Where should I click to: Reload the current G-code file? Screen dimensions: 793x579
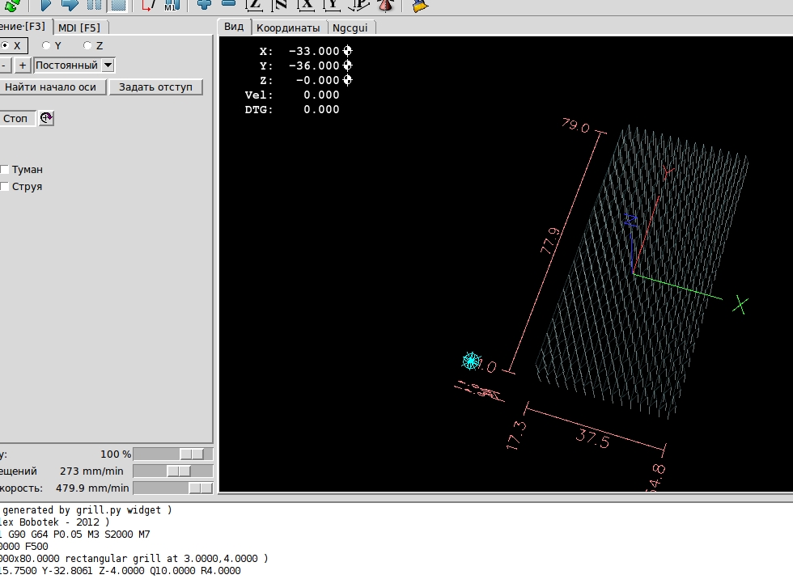pos(14,4)
